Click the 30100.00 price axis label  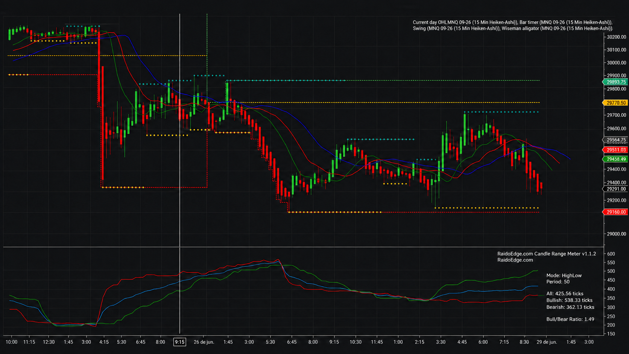tap(617, 50)
